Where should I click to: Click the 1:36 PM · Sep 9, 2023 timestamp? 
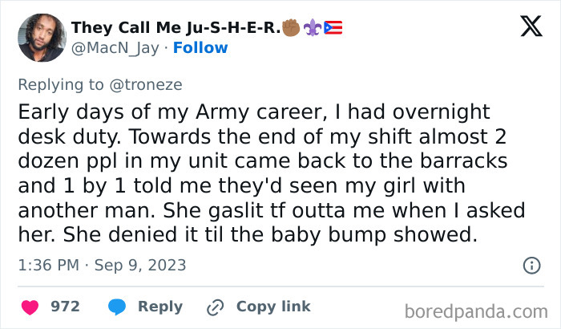click(x=101, y=265)
